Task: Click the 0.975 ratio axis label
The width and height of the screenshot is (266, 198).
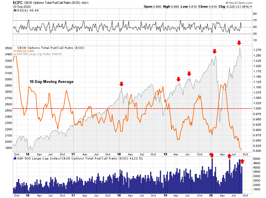Action: coord(257,114)
